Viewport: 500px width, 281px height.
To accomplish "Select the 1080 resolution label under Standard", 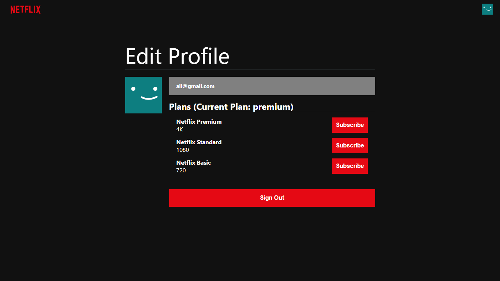I will (x=182, y=150).
